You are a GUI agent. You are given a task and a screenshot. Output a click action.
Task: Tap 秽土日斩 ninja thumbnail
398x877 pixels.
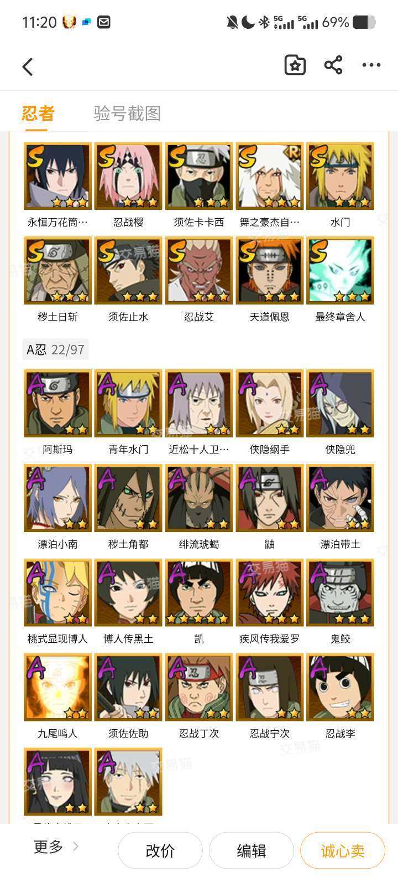point(57,271)
